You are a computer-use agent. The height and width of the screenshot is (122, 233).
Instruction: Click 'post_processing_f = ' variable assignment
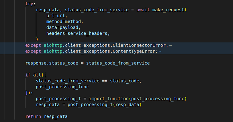(x=61, y=99)
